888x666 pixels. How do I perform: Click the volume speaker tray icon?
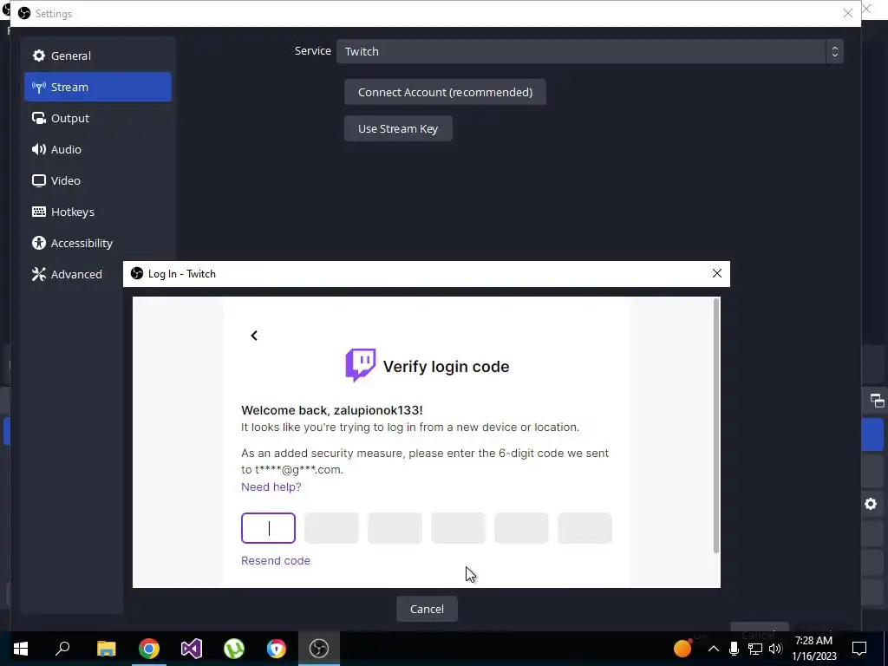[x=776, y=649]
